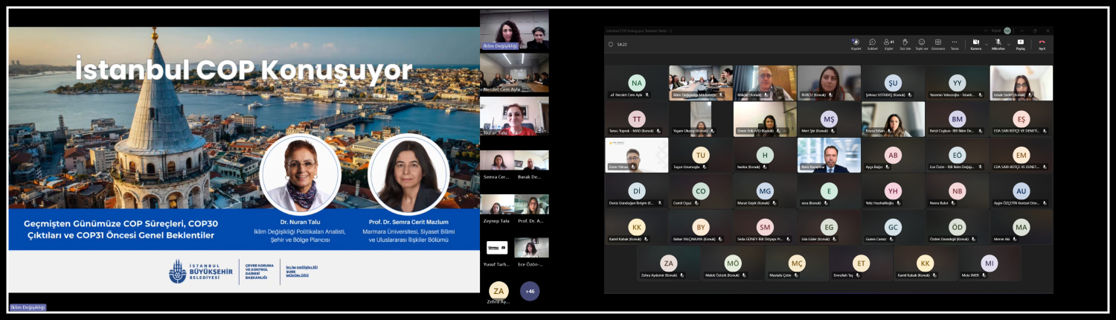The height and width of the screenshot is (320, 1116).
Task: Select Özdem Davutoğlu's ÖD tile
Action: (958, 227)
